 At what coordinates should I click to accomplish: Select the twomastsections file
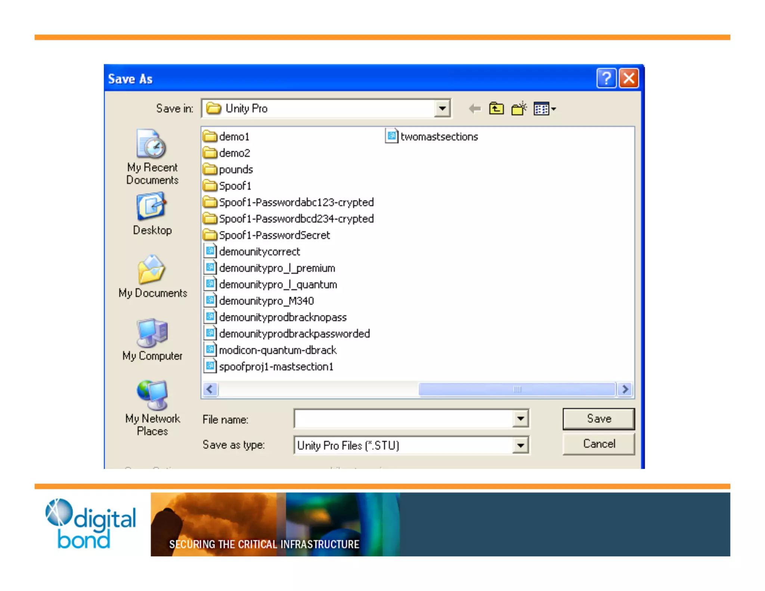(439, 137)
